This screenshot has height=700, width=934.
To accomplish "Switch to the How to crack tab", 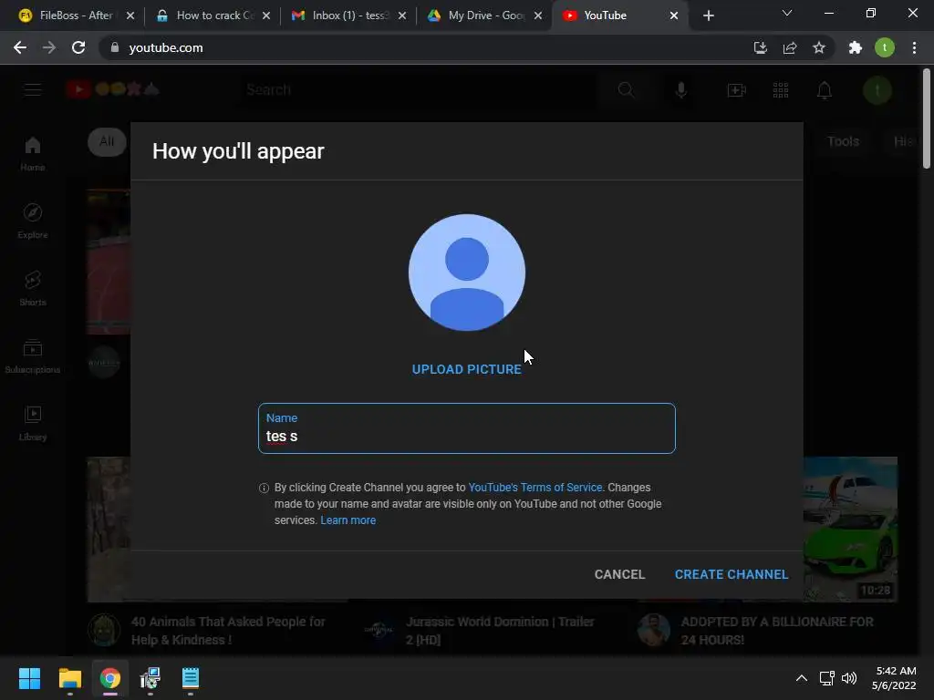I will 213,15.
